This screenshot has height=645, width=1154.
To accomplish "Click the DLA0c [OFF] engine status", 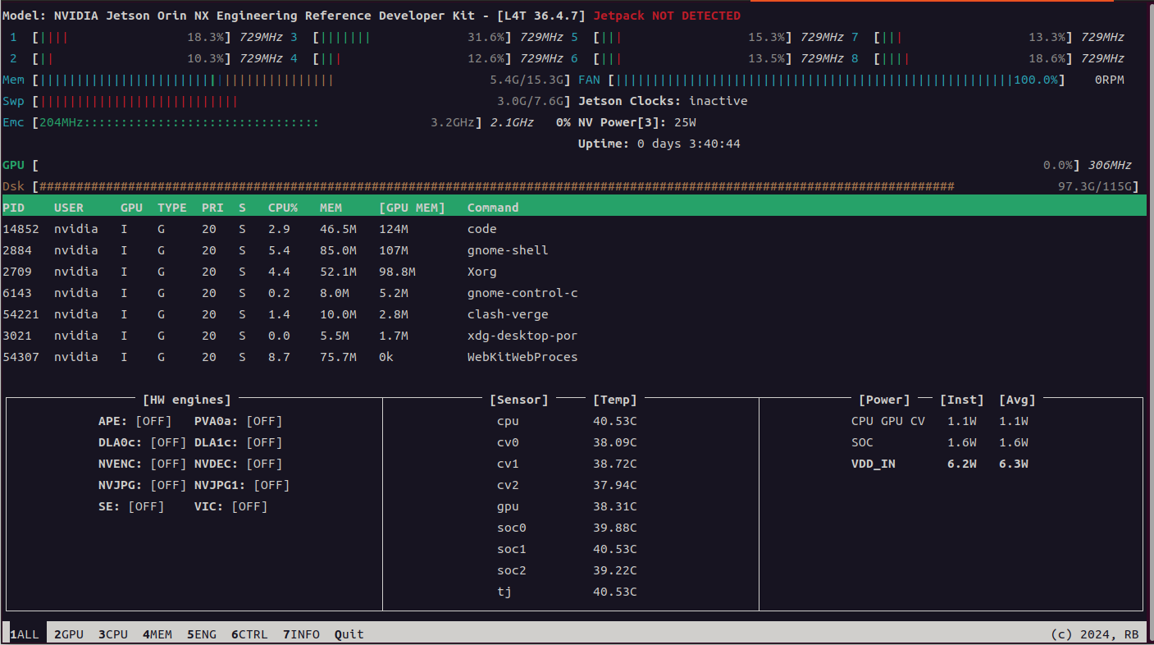I will click(x=143, y=442).
